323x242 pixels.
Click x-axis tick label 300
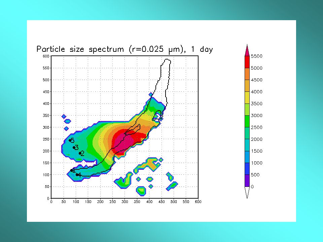tap(124, 202)
